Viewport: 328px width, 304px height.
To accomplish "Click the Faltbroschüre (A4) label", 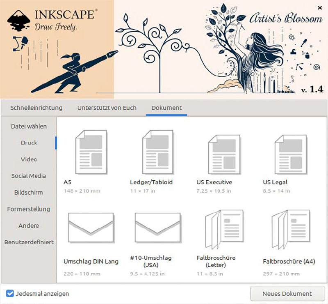I will [x=289, y=261].
